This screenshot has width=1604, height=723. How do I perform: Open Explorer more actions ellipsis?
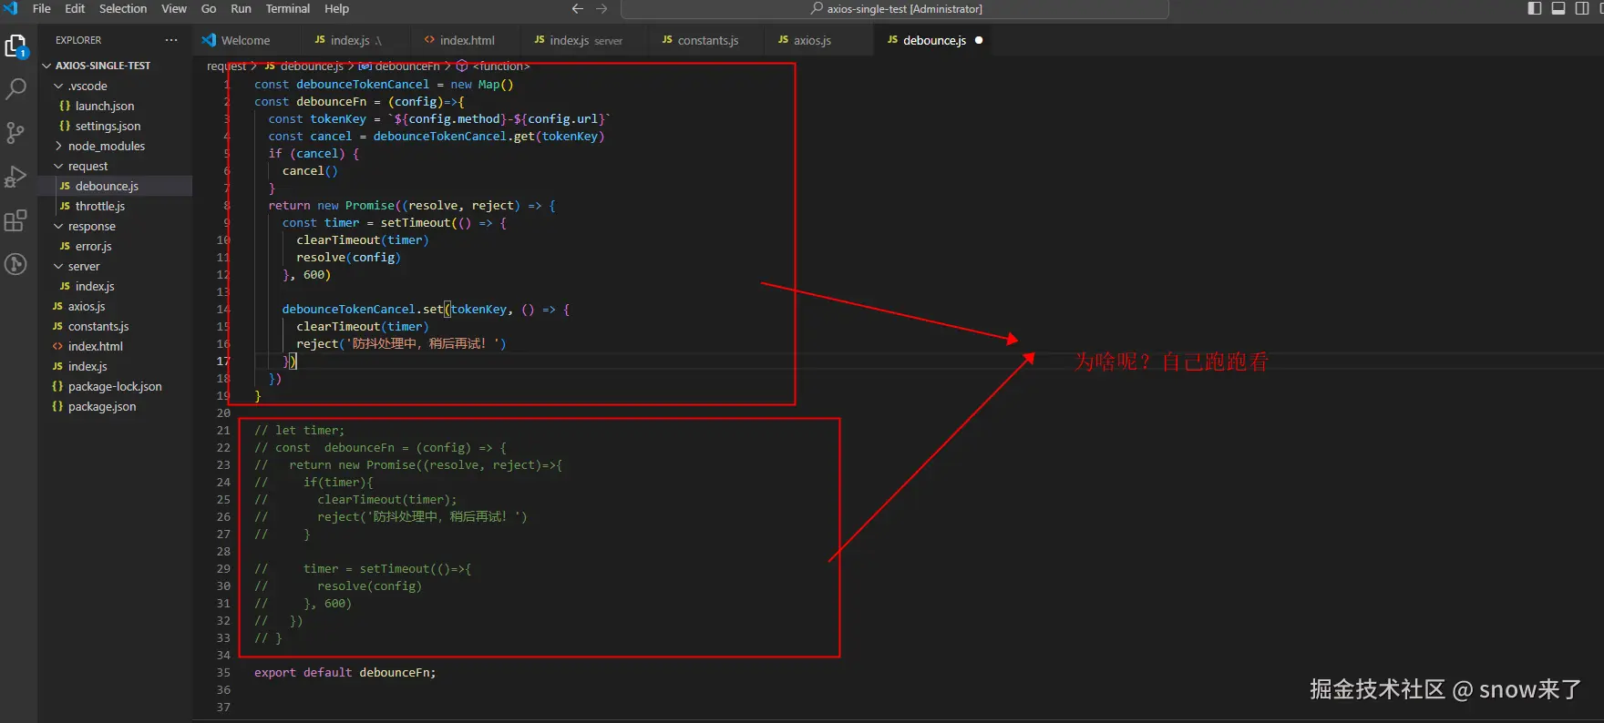(171, 40)
